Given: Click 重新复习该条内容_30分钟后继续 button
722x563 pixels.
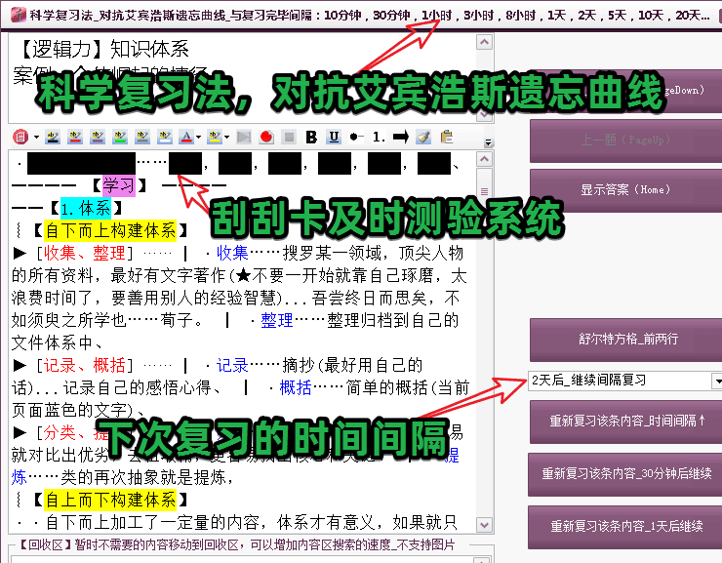Looking at the screenshot, I should (625, 473).
